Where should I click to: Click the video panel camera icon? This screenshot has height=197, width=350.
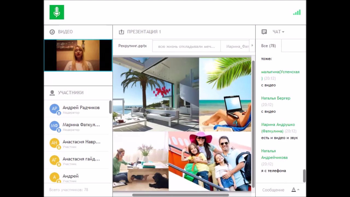tap(52, 32)
